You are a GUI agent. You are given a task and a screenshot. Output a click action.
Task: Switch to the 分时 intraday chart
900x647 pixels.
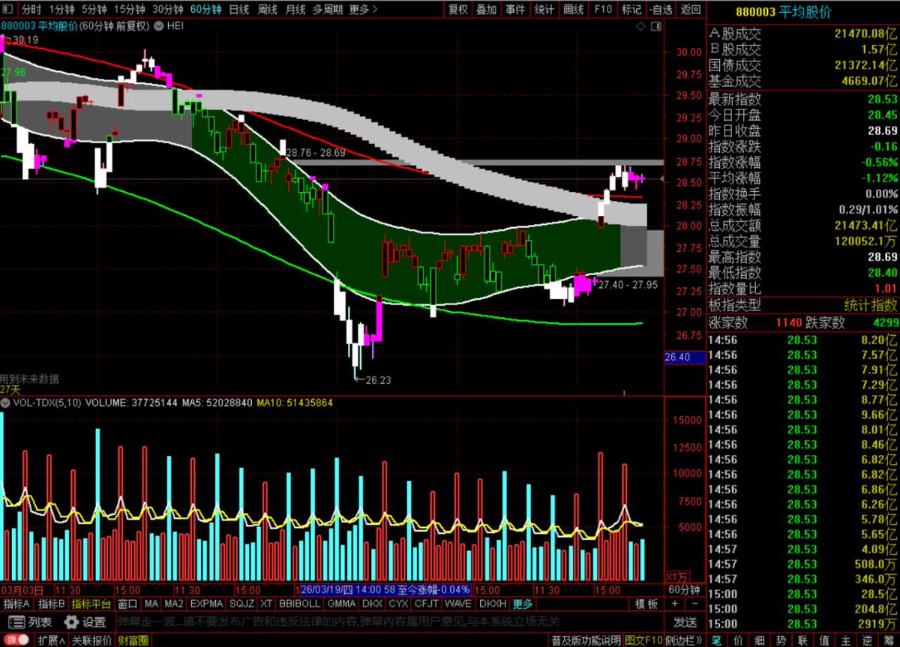pyautogui.click(x=31, y=10)
